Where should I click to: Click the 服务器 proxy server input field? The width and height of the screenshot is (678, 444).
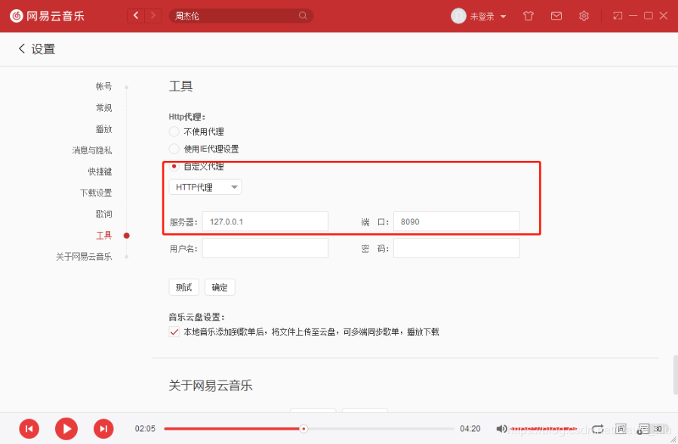[x=264, y=221]
